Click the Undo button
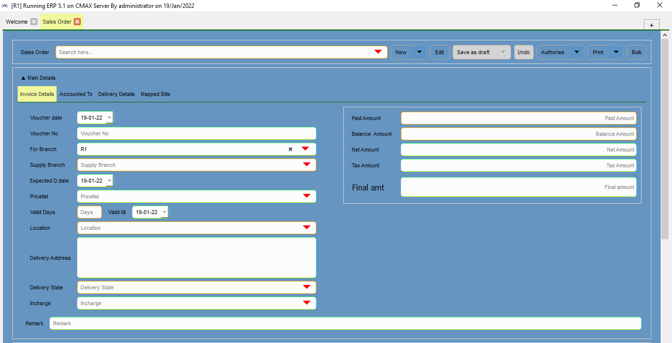This screenshot has width=672, height=343. [523, 52]
